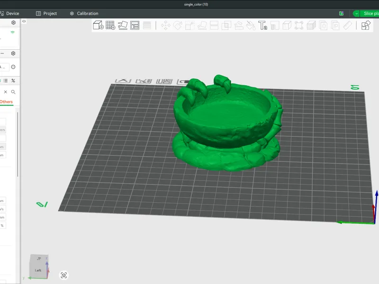
Task: Collapse the sidebar with the arrows icon
Action: pos(24,21)
